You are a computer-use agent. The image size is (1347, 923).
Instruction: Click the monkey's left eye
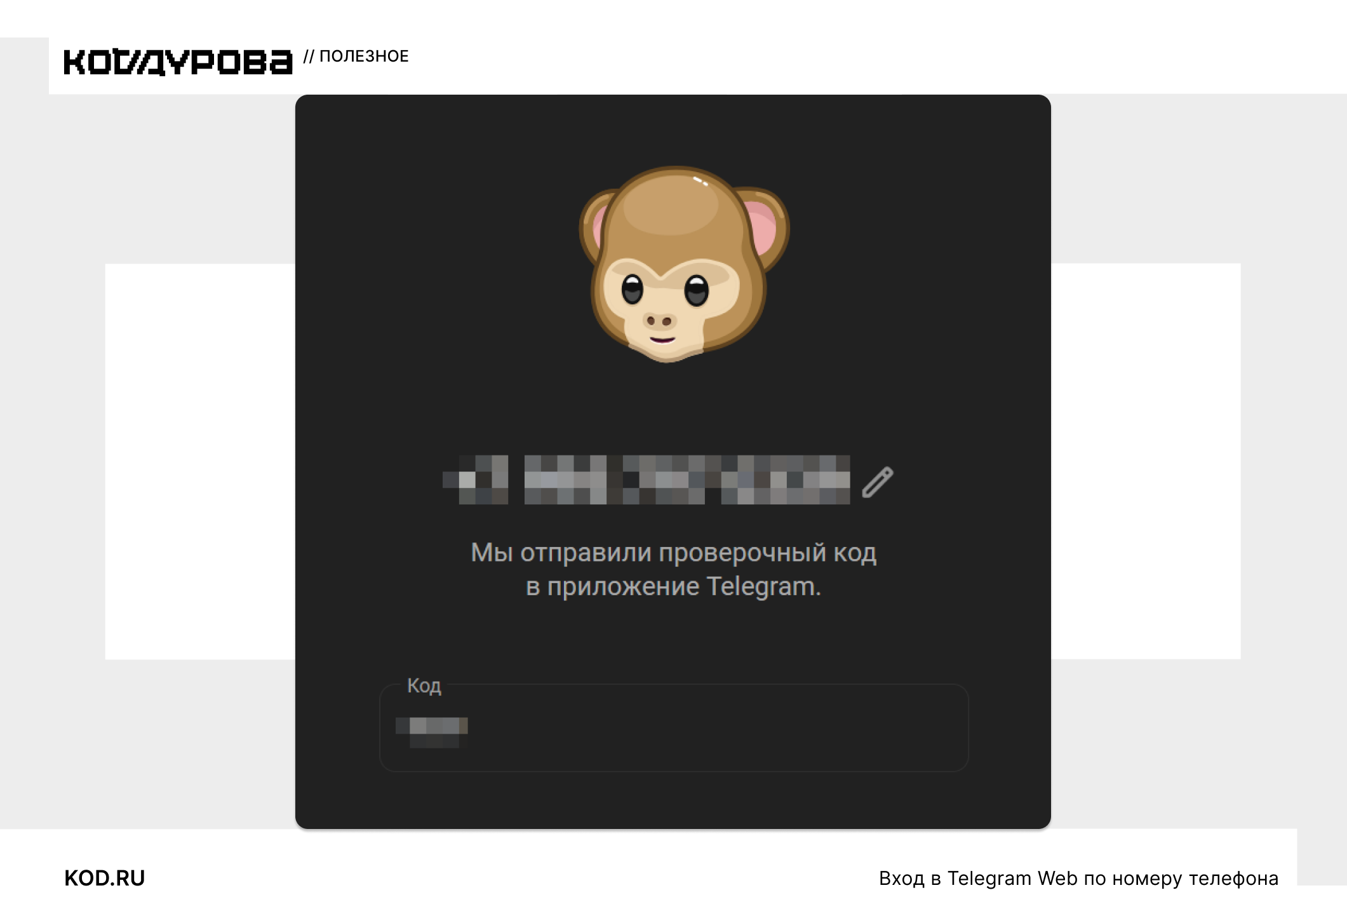tap(632, 290)
